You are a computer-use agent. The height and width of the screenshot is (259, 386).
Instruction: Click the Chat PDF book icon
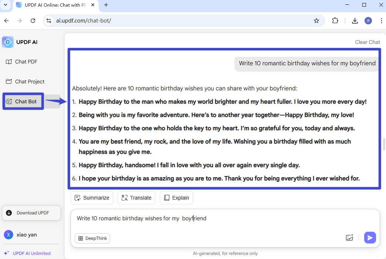coord(9,62)
